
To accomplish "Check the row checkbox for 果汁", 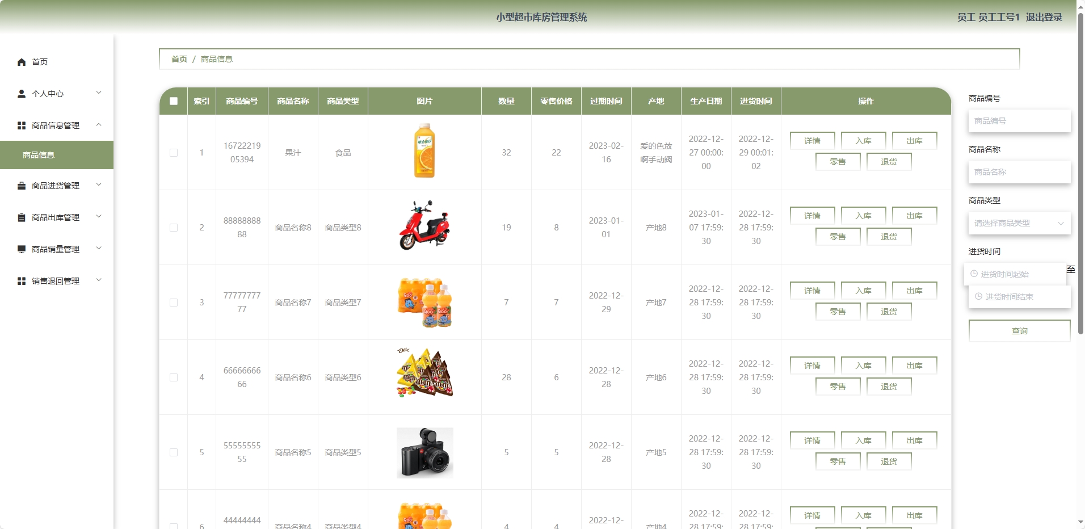I will pyautogui.click(x=174, y=153).
